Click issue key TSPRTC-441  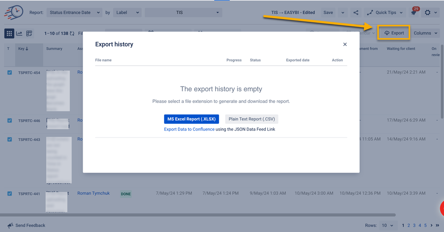tap(29, 194)
